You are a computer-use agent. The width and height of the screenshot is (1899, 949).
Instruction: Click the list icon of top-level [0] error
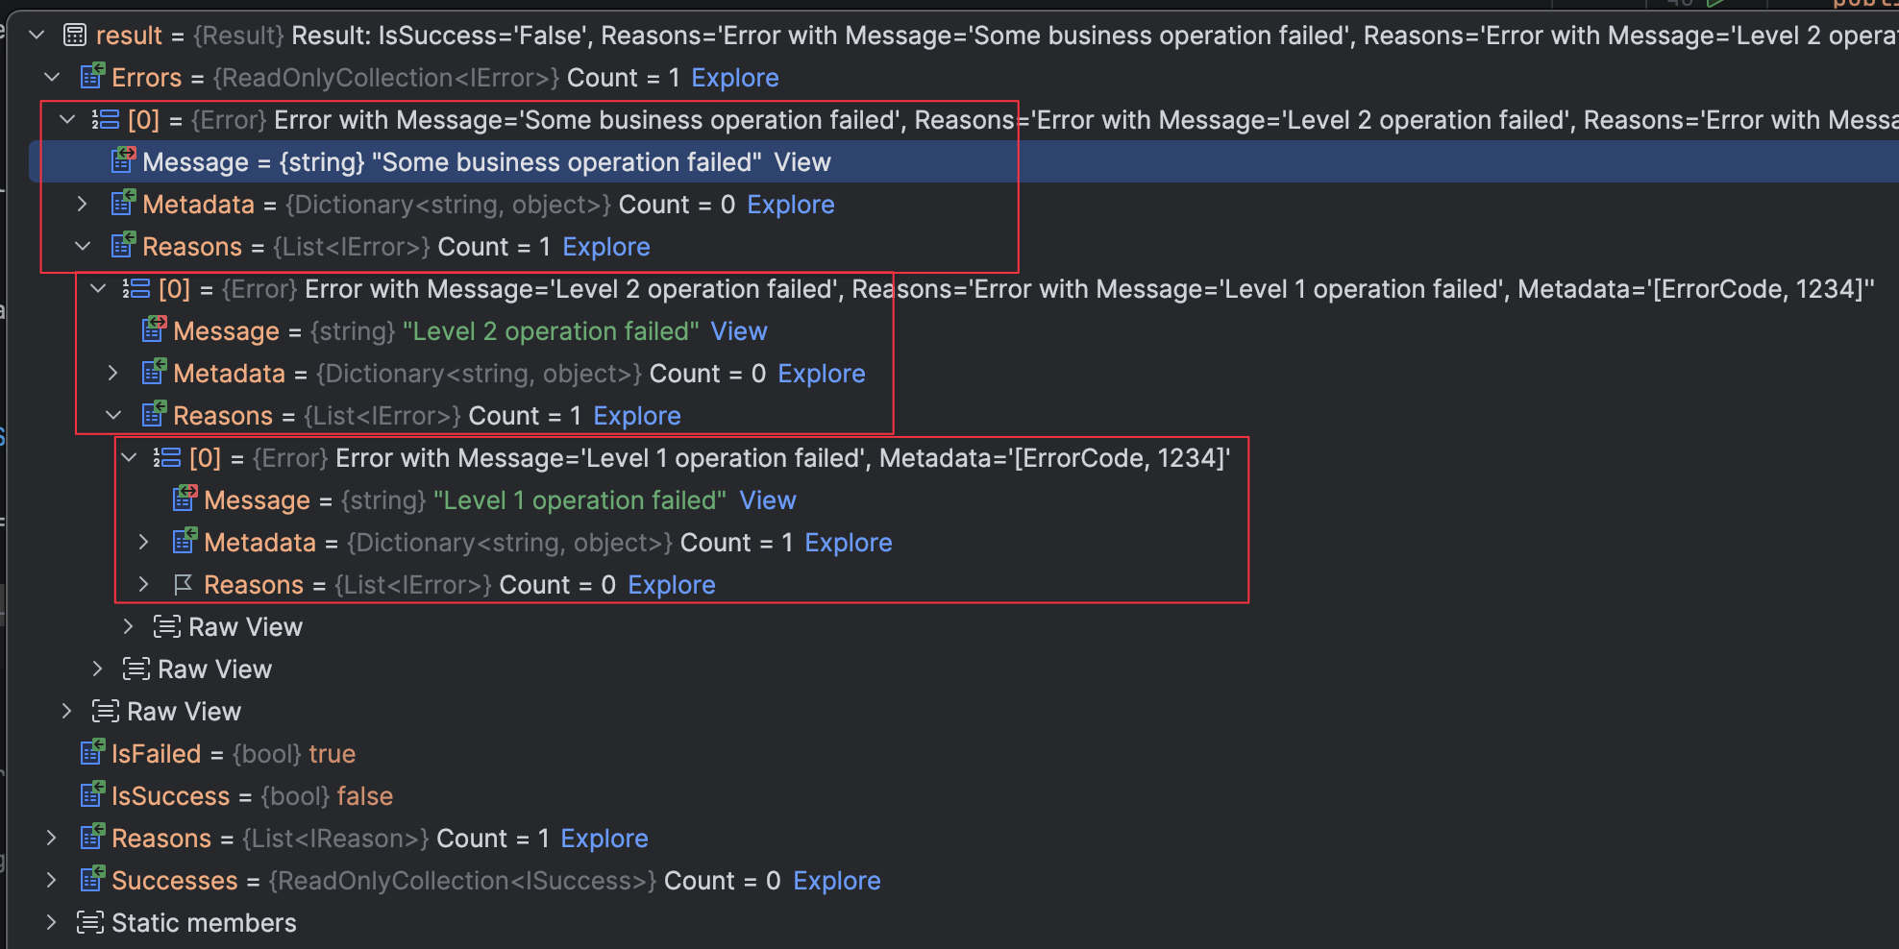click(x=105, y=119)
